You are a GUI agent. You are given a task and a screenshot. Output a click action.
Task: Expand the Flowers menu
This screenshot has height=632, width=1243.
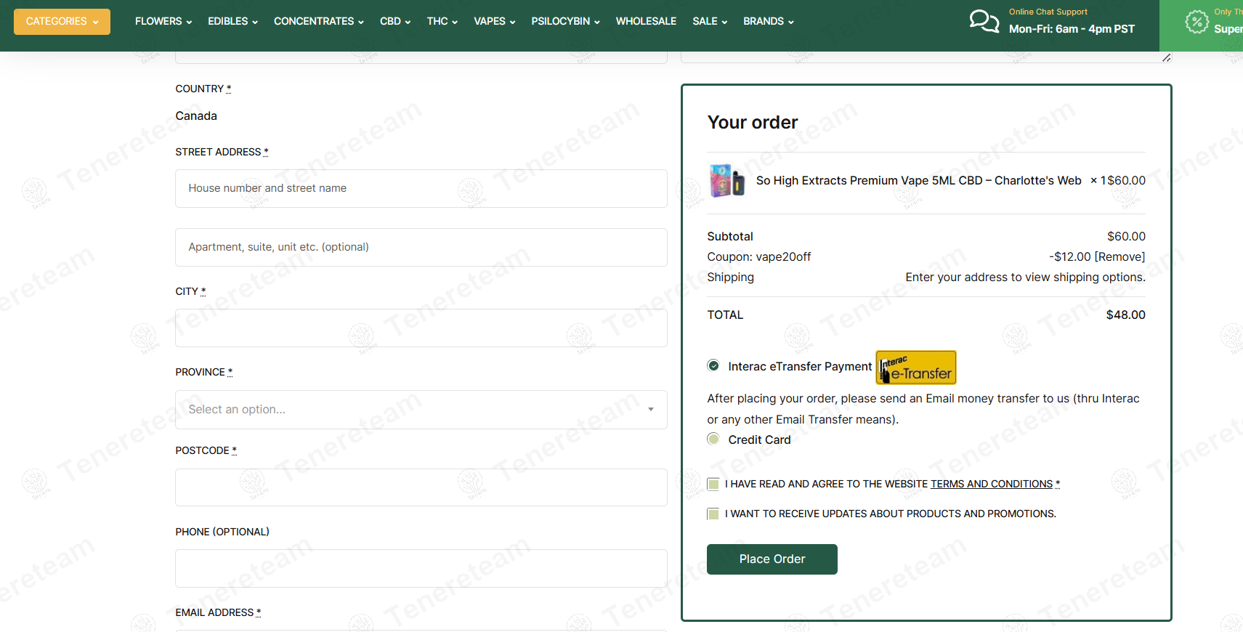click(163, 22)
